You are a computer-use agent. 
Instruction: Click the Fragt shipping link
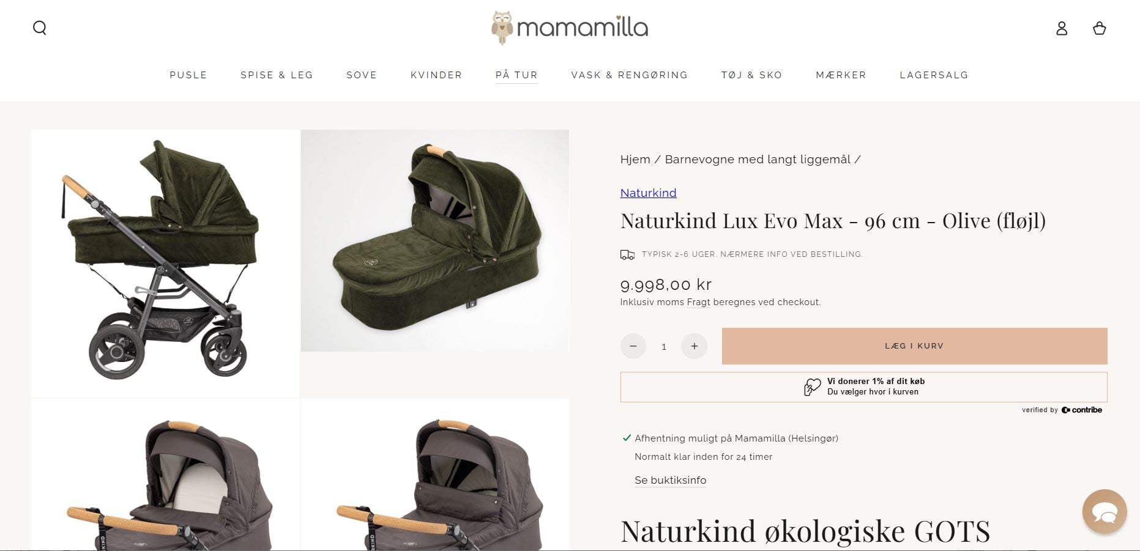(698, 302)
